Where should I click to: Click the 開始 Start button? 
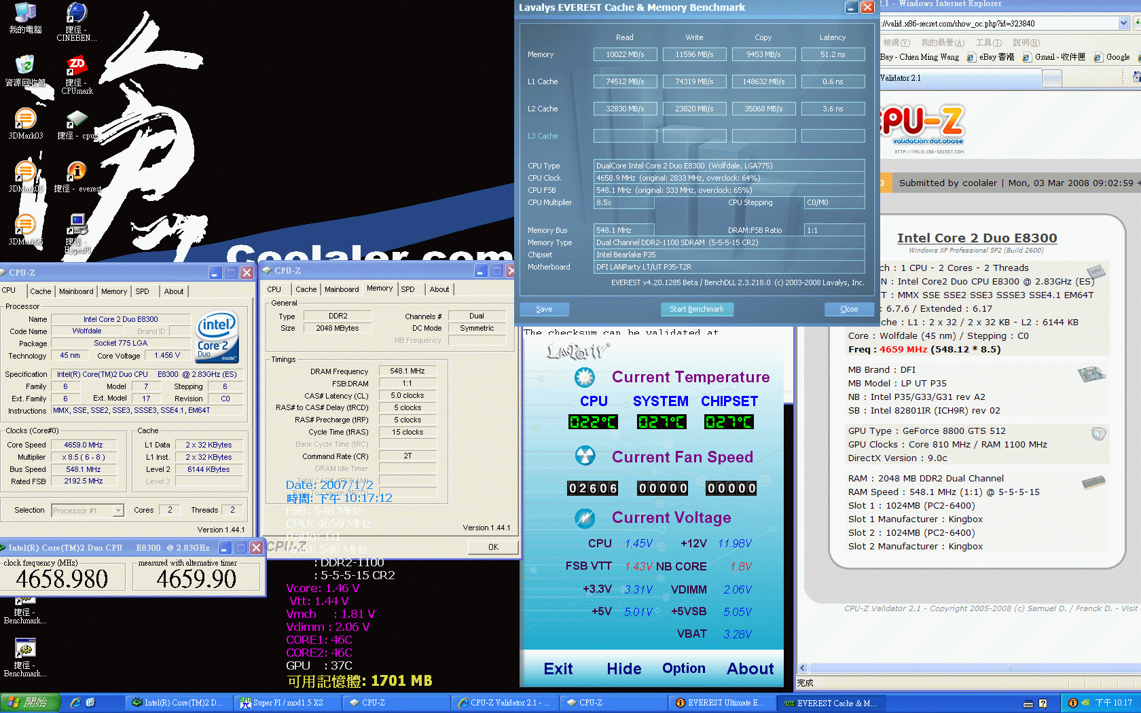(x=29, y=703)
